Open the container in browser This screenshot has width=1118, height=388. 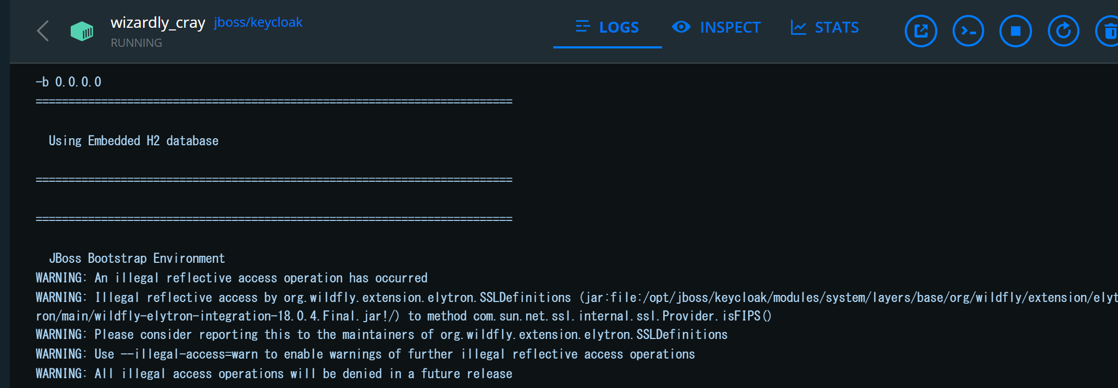tap(921, 30)
